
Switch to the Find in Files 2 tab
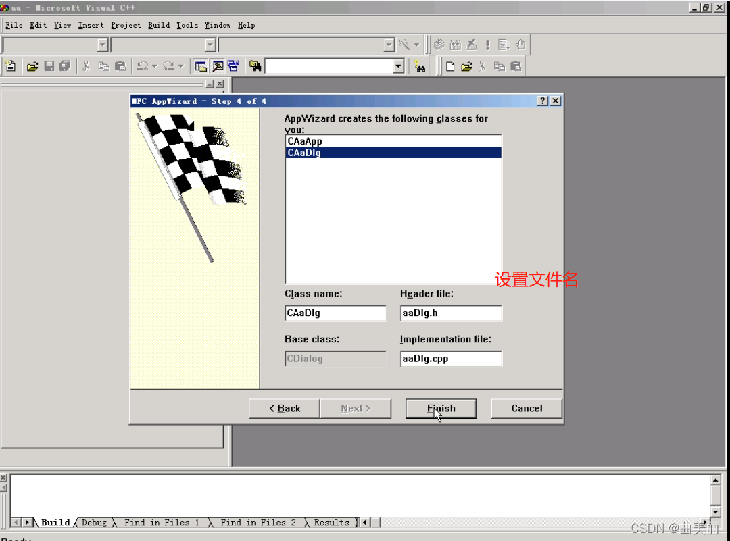click(x=258, y=522)
